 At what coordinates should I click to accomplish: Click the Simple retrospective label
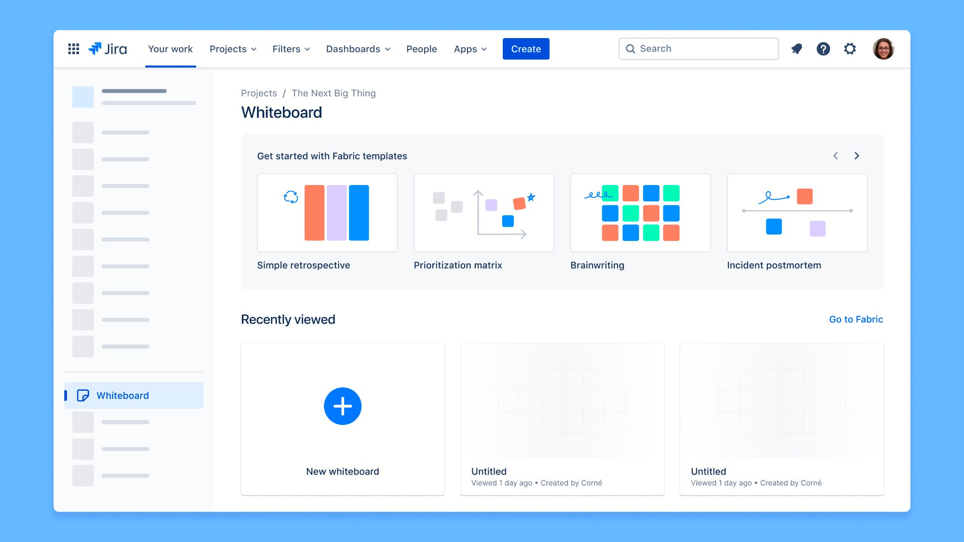[x=304, y=265]
